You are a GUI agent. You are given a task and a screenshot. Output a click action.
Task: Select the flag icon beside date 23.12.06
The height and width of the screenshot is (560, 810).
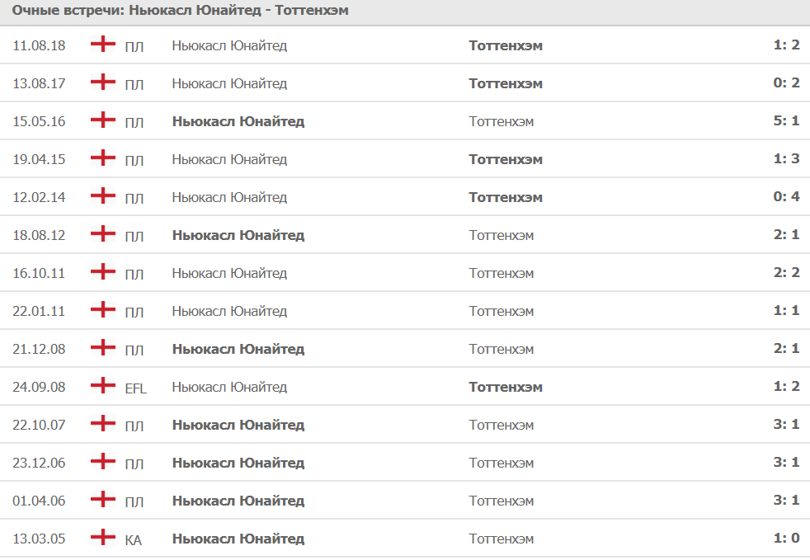(102, 462)
